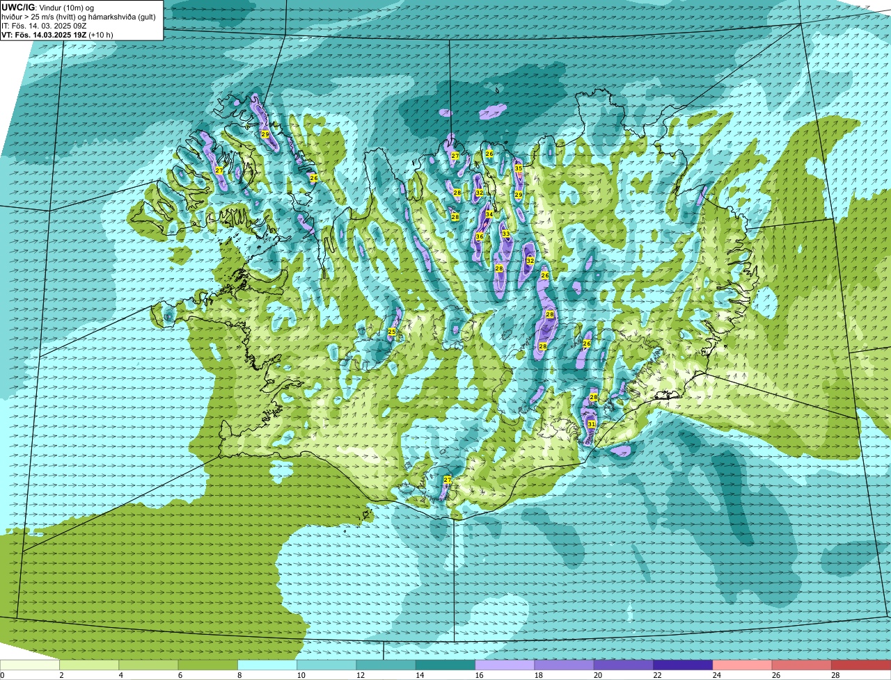This screenshot has height=680, width=891.
Task: Choose the 6–8 m/s olive legend swatch
Action: tap(207, 665)
